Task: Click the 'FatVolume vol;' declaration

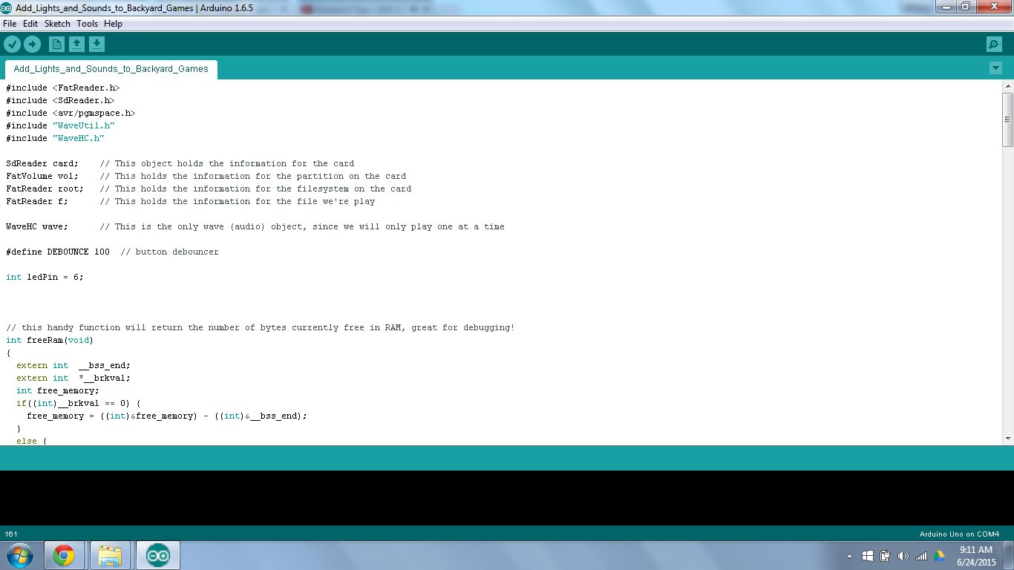Action: coord(42,176)
